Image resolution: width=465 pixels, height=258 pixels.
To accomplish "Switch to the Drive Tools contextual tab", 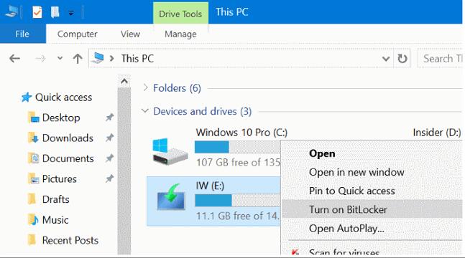I will click(180, 14).
